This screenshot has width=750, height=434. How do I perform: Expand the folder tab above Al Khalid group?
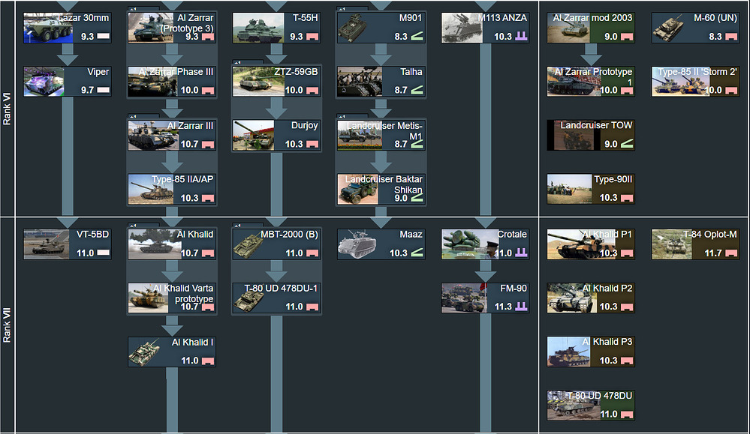(143, 225)
